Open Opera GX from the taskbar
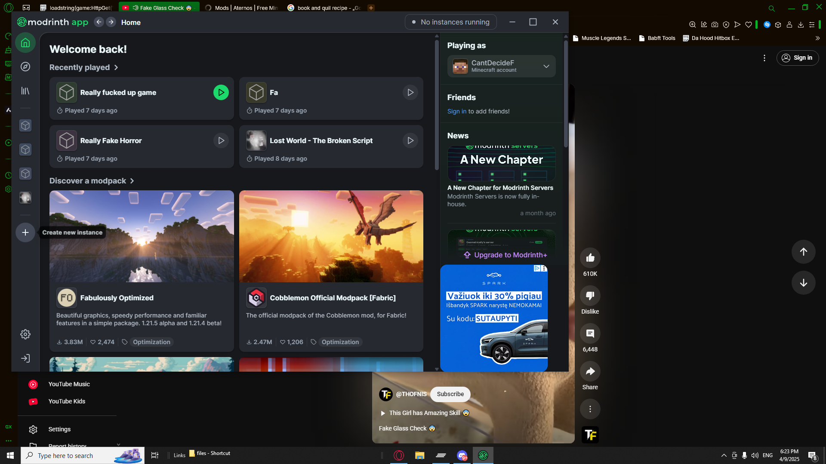 (x=399, y=455)
